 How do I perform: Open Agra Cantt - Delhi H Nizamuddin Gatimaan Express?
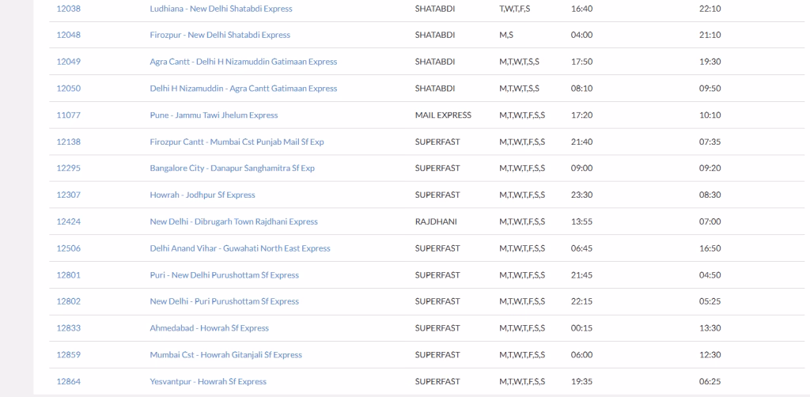[x=244, y=62]
